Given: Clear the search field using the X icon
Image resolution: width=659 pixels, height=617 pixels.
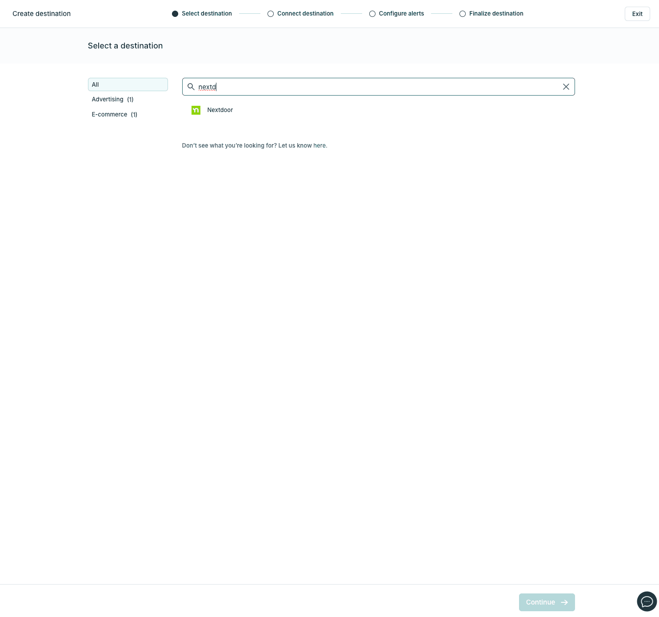Looking at the screenshot, I should point(566,87).
